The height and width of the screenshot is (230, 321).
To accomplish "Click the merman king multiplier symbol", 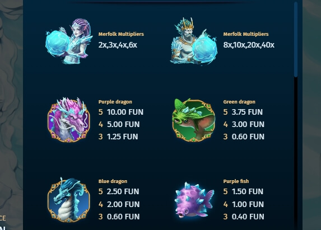I will tap(194, 41).
